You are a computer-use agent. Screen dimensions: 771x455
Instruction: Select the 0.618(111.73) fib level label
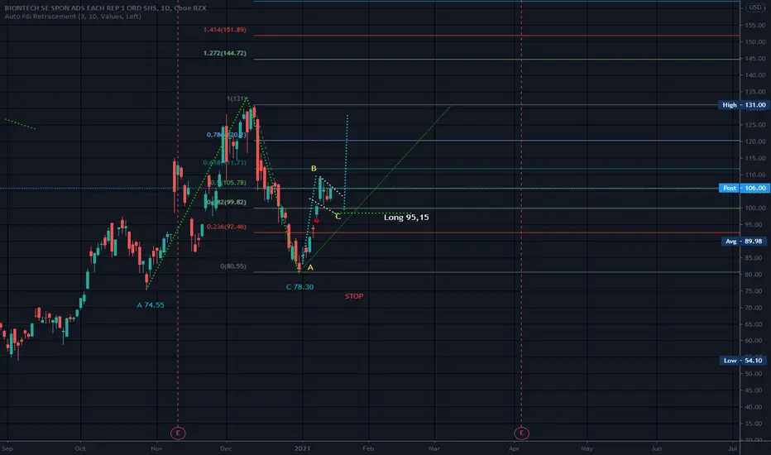click(225, 163)
